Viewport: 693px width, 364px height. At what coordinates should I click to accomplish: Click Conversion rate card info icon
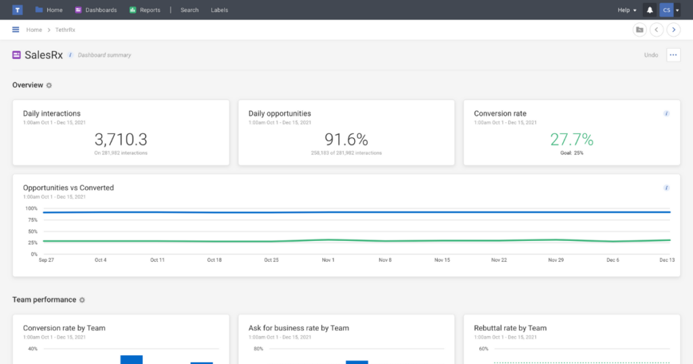667,114
